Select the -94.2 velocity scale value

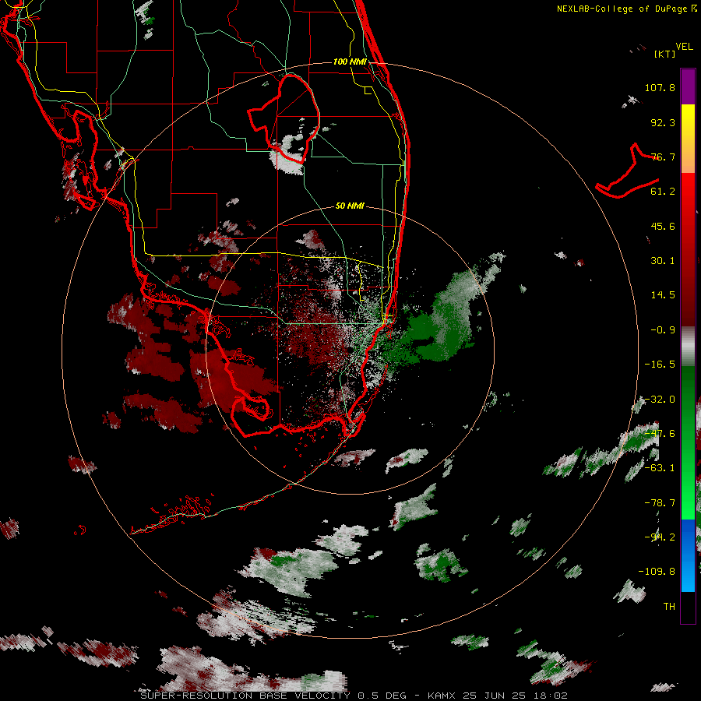660,537
